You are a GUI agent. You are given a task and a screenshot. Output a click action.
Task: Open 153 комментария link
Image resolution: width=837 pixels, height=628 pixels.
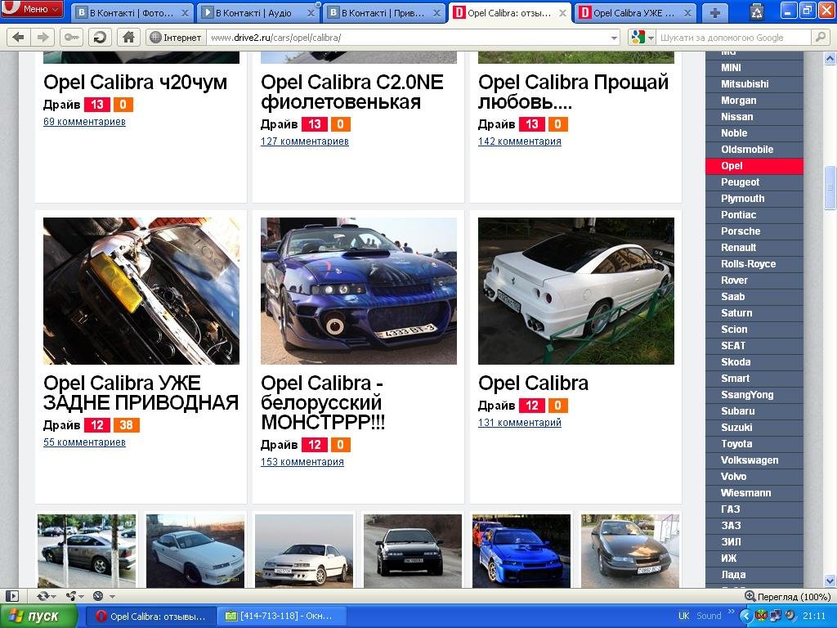302,462
